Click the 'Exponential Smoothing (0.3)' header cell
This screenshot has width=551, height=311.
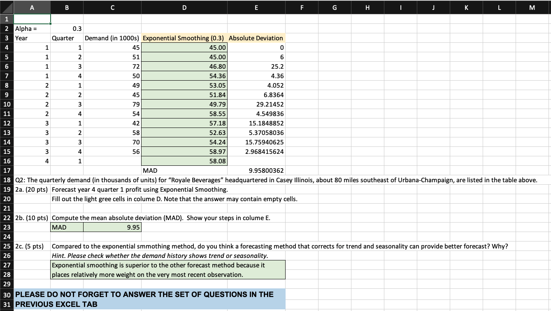click(x=184, y=38)
